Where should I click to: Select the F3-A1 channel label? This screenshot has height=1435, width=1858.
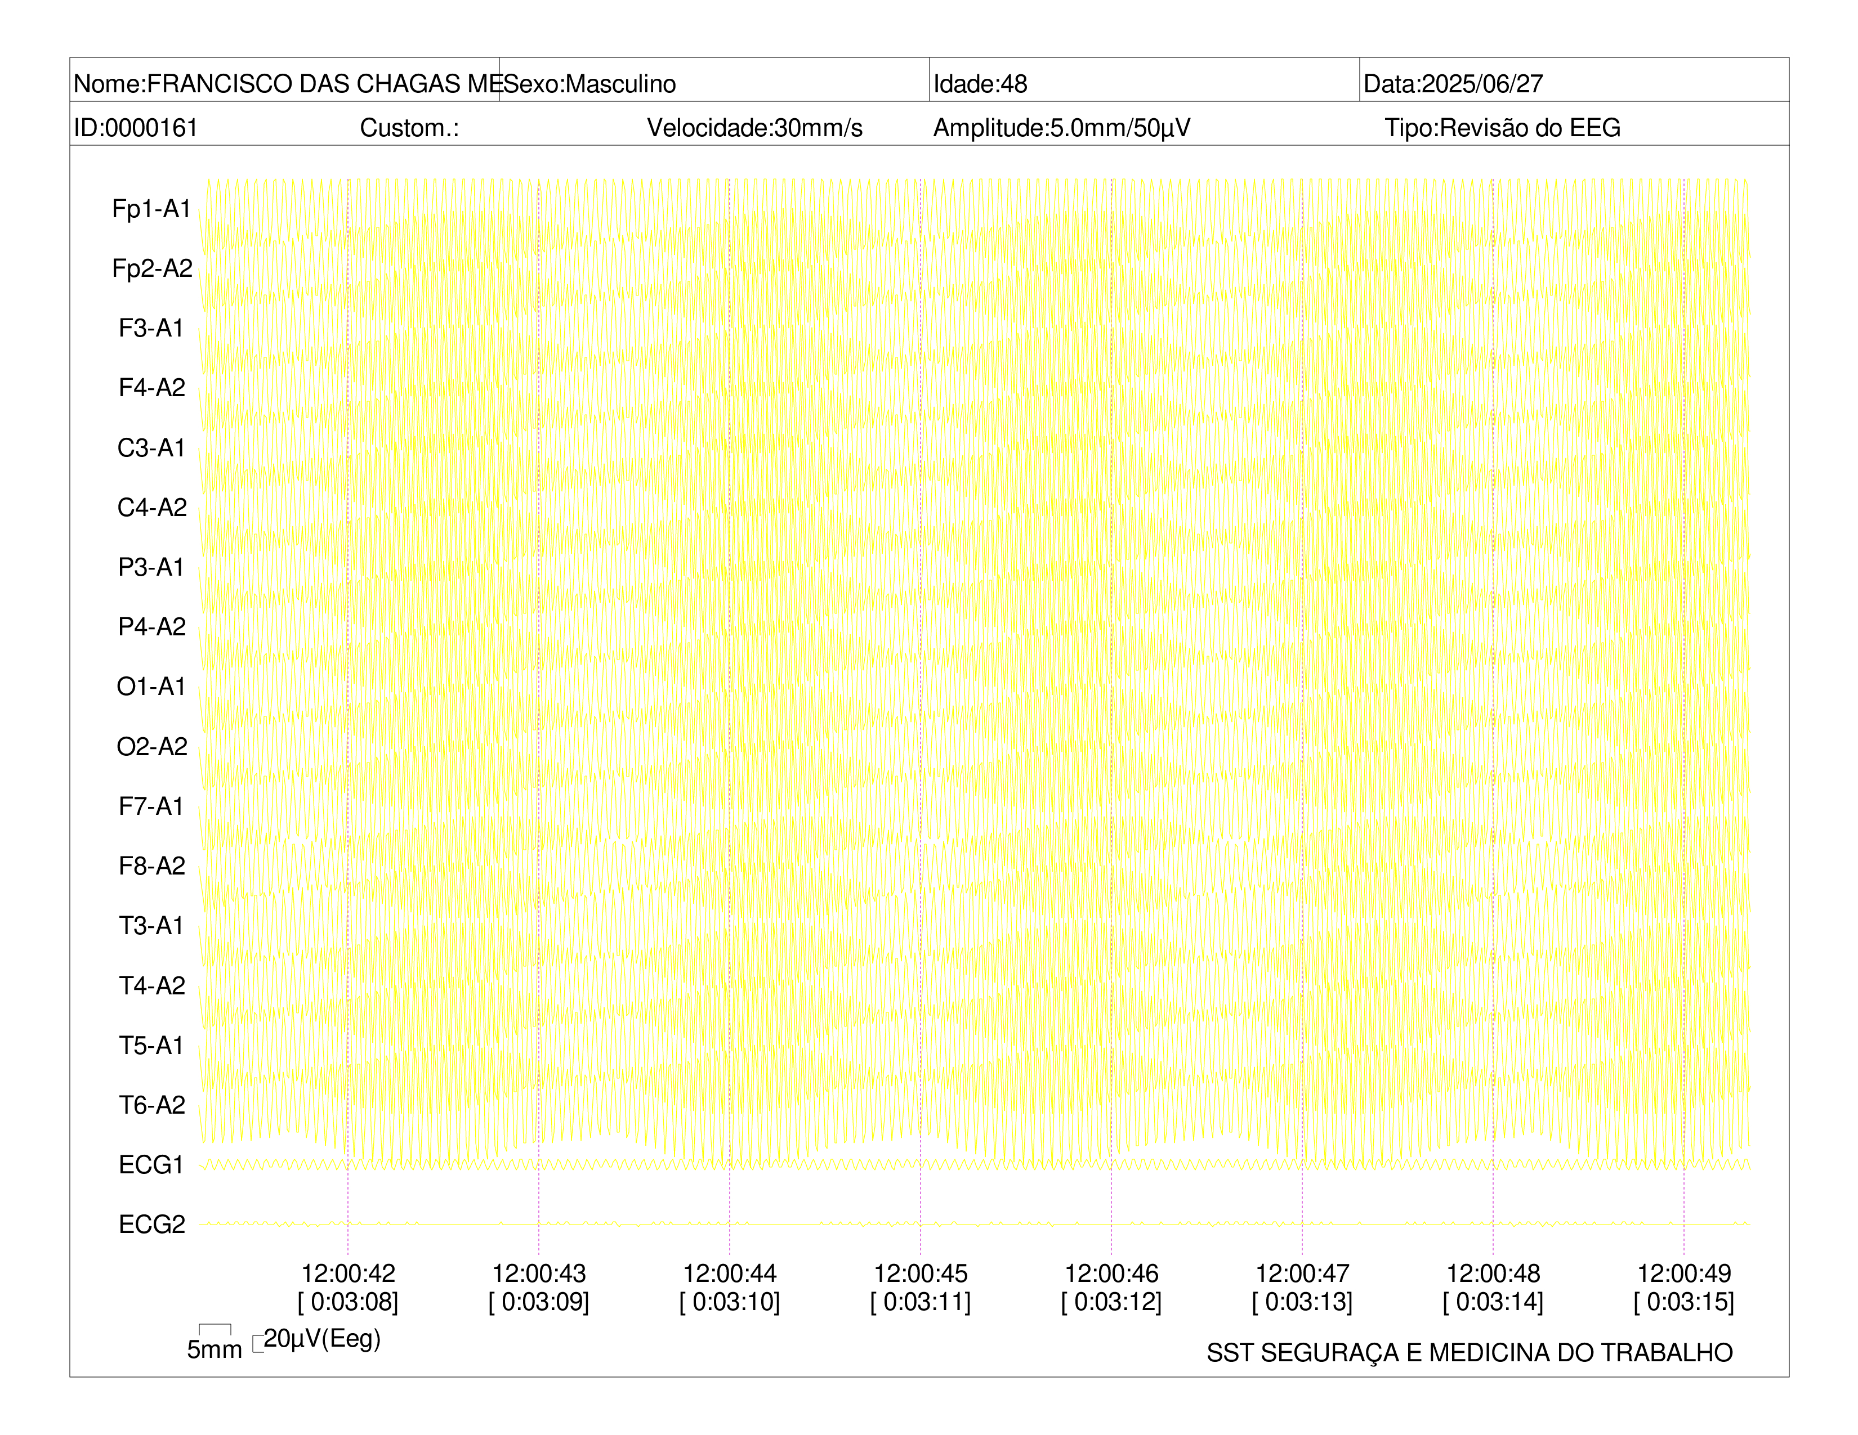click(x=151, y=328)
